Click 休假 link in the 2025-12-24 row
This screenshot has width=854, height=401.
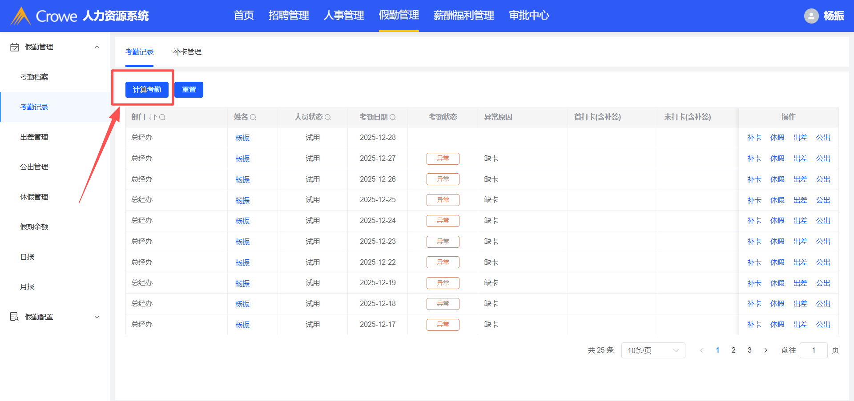[777, 221]
